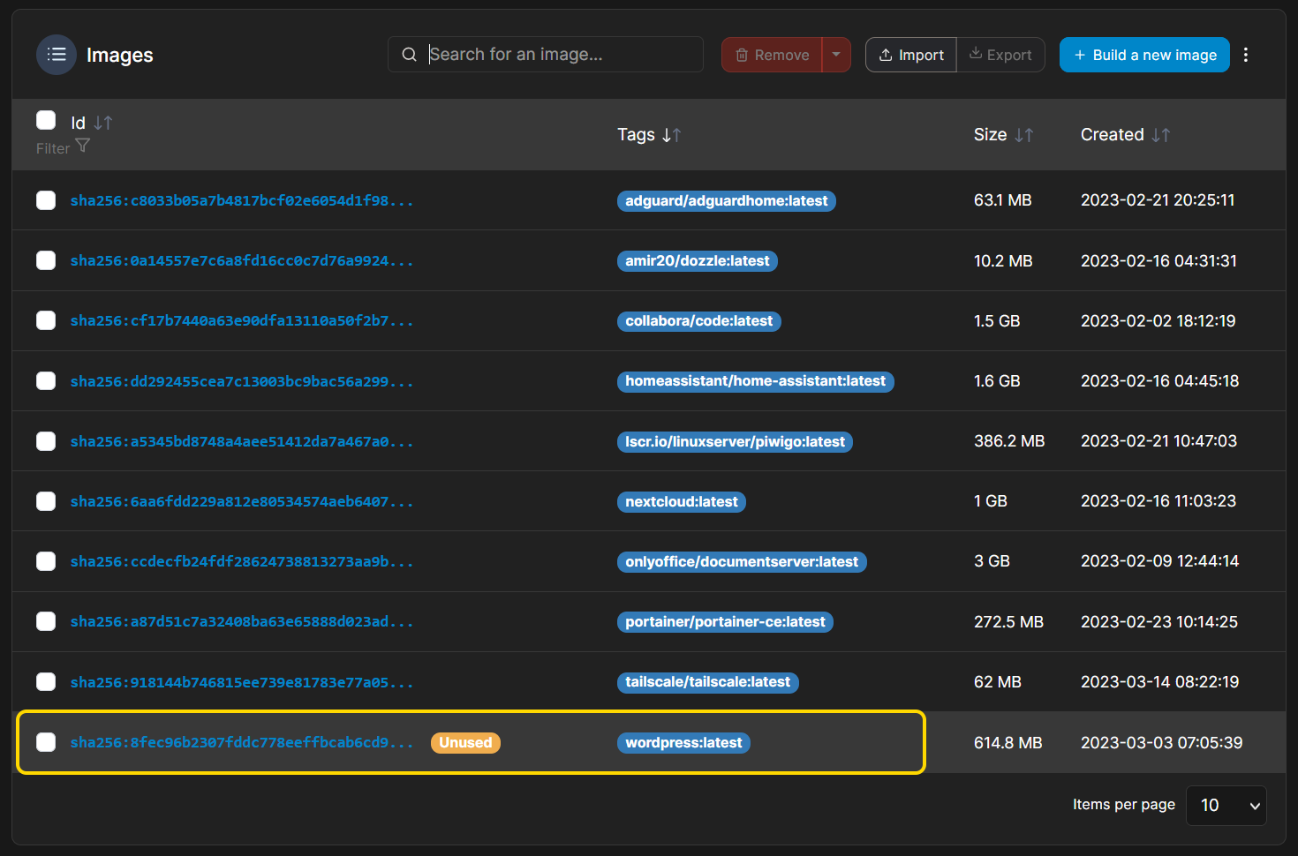Tick the select-all images checkbox
The height and width of the screenshot is (856, 1298).
click(x=46, y=120)
